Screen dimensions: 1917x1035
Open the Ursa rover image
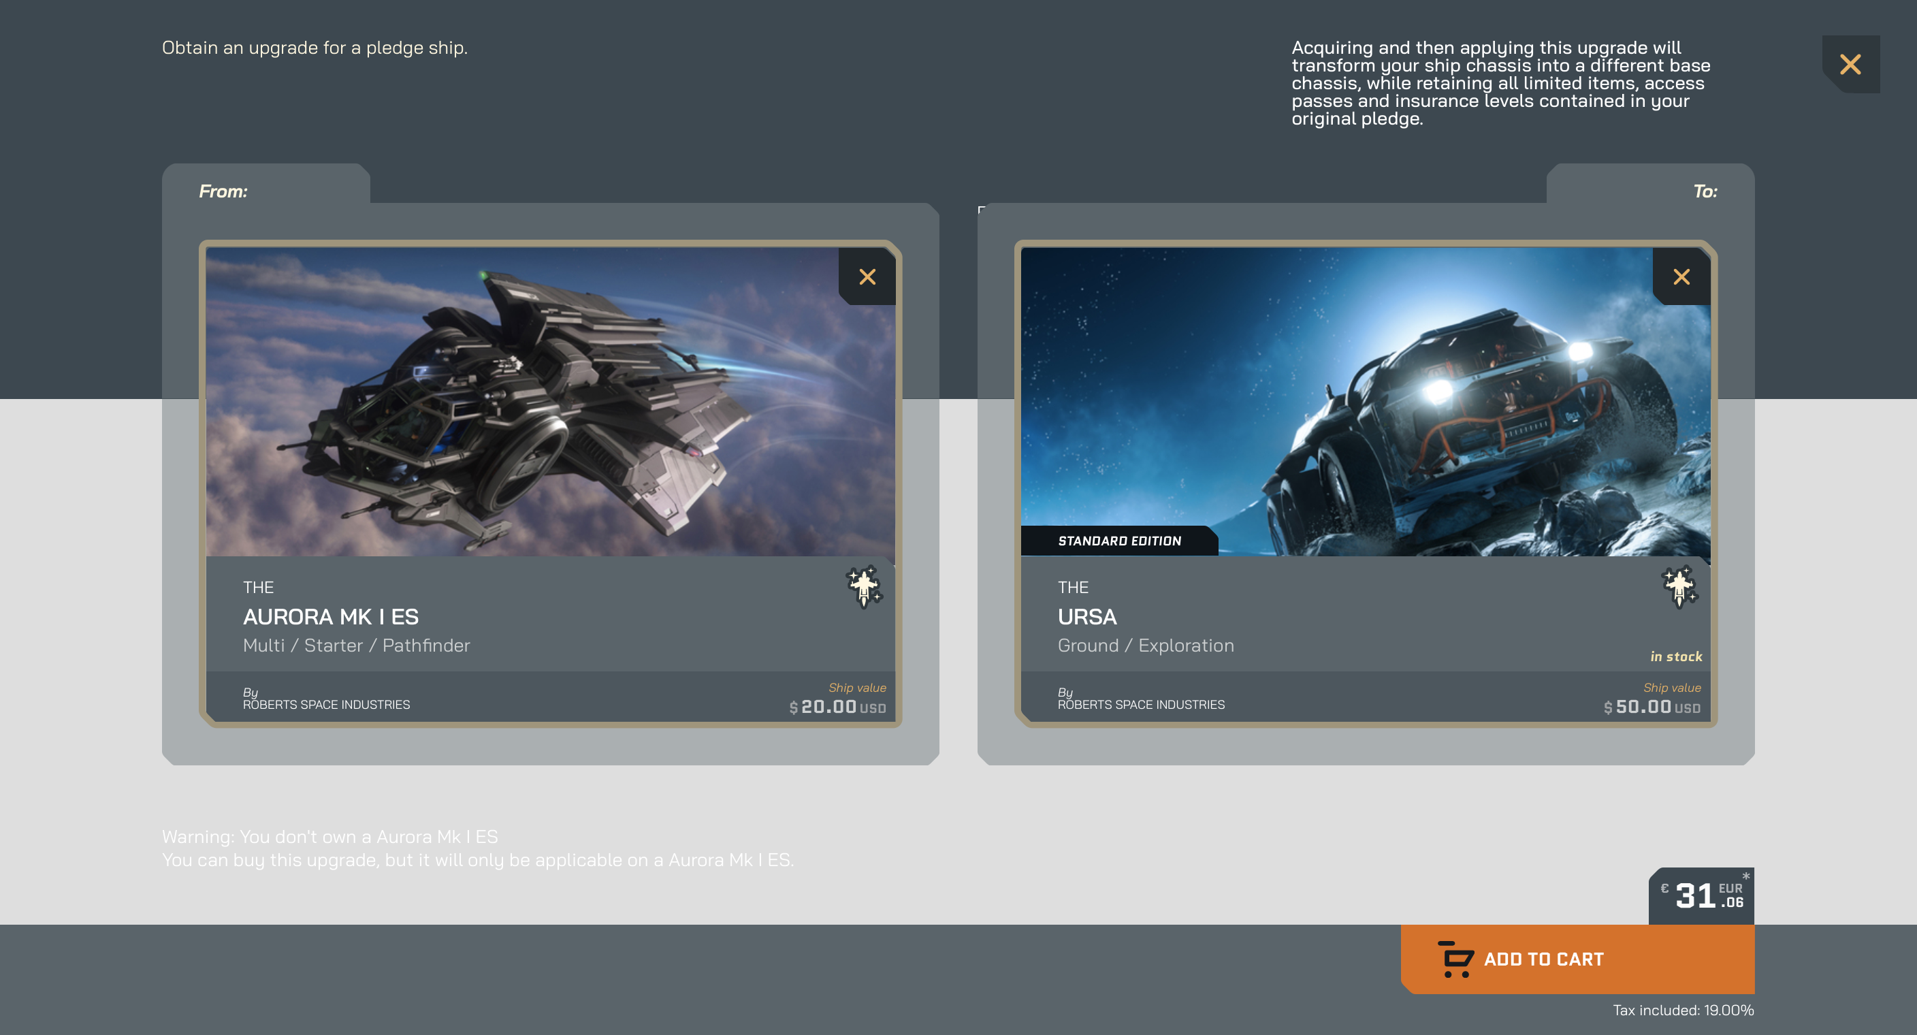coord(1365,402)
